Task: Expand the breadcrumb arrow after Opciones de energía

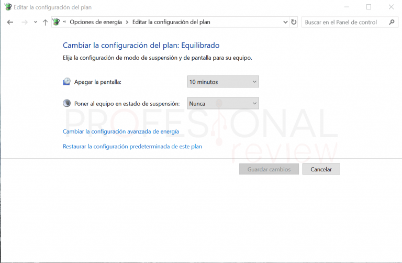Action: coord(127,23)
